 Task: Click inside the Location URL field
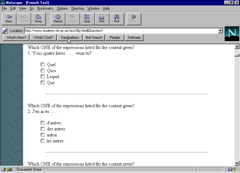120,31
